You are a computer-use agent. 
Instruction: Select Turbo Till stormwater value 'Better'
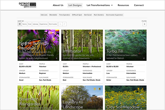[x=109, y=80]
